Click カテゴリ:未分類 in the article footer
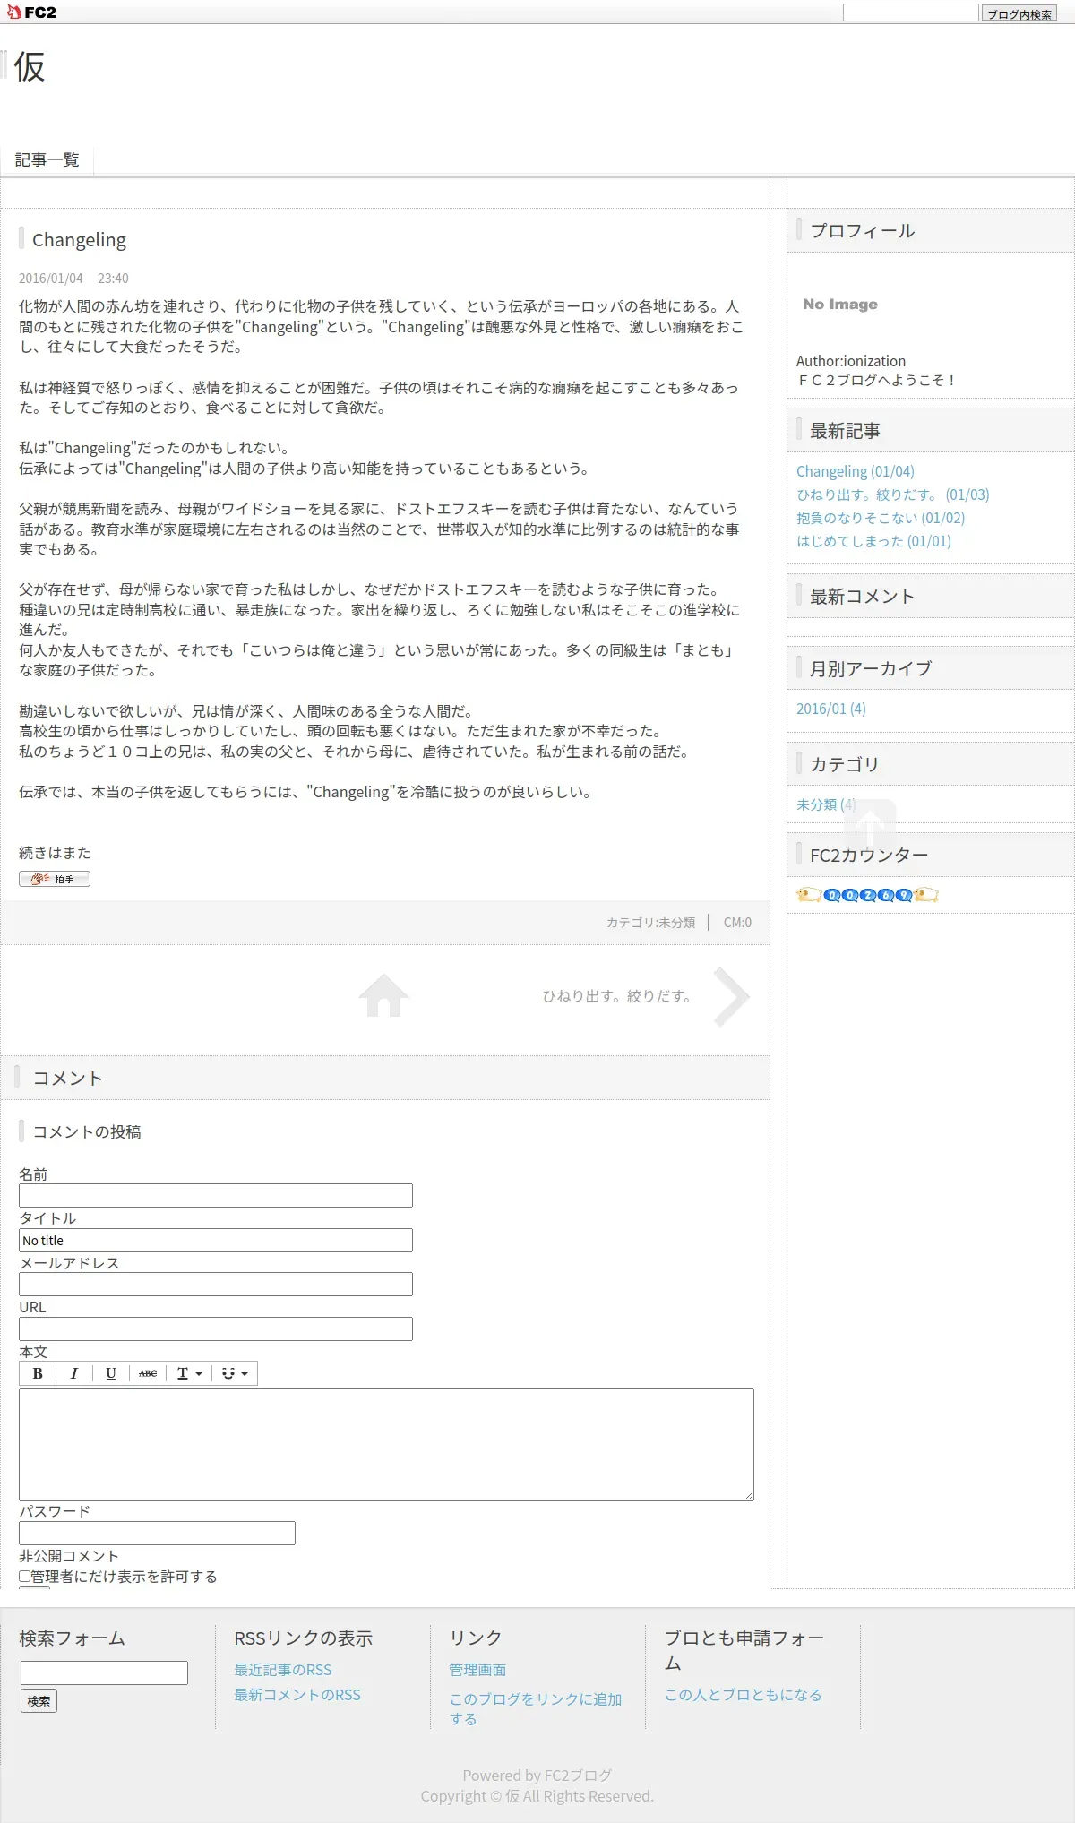This screenshot has height=1823, width=1075. 650,923
